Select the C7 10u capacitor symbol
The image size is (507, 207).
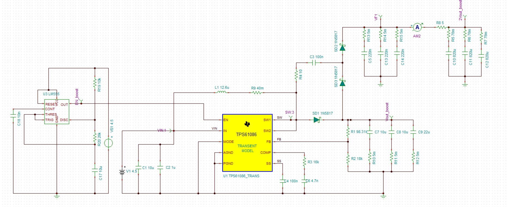pyautogui.click(x=370, y=132)
